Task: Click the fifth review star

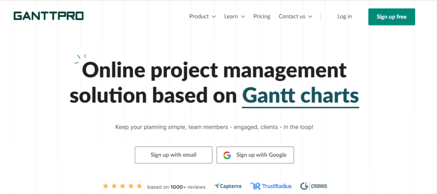Action: tap(140, 186)
